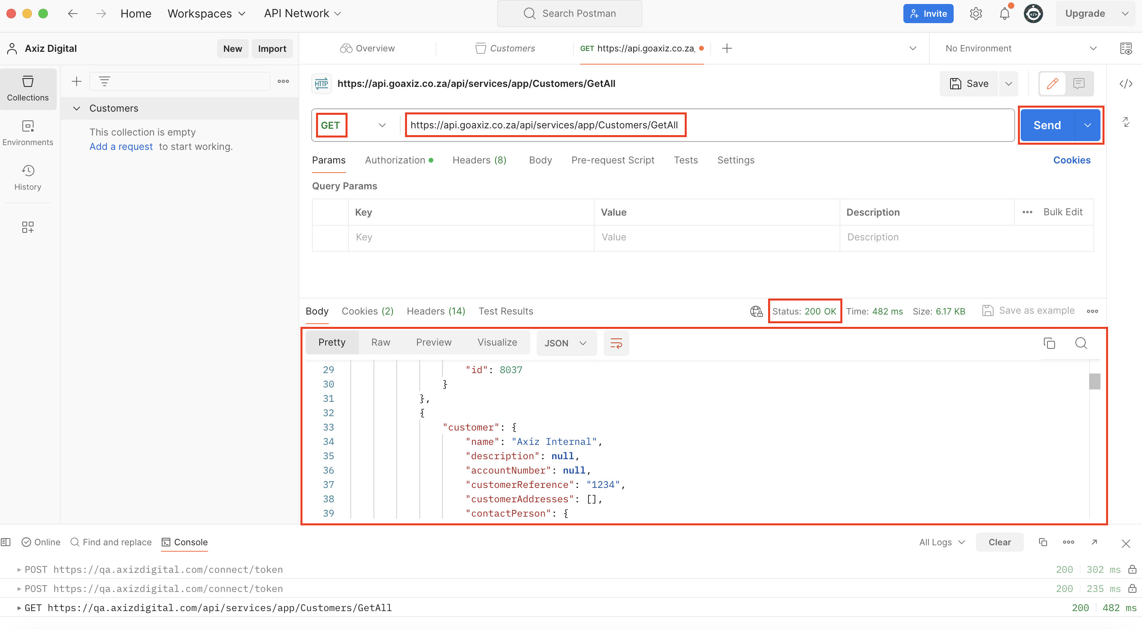Open response Cookies (2) tab
The height and width of the screenshot is (629, 1142).
[367, 311]
